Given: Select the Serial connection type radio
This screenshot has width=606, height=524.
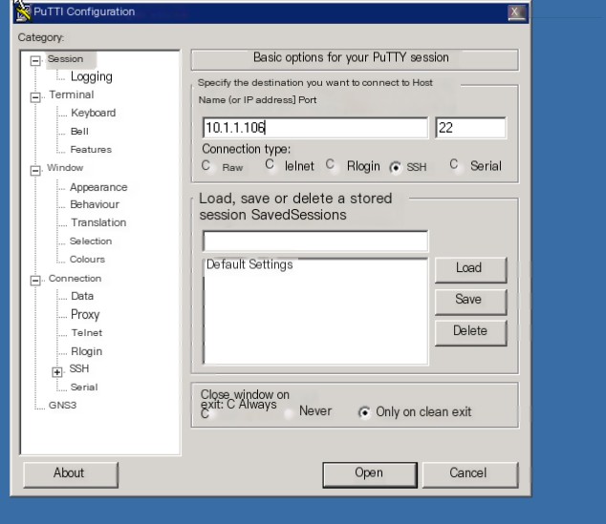Looking at the screenshot, I should pyautogui.click(x=454, y=165).
